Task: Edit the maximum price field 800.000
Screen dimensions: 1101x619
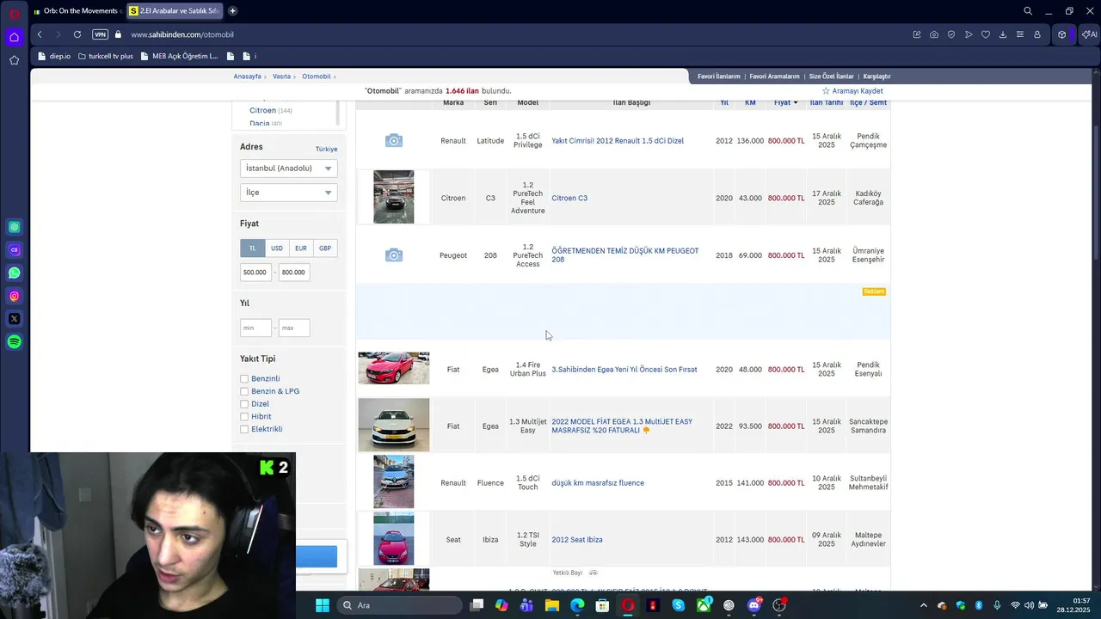Action: coord(293,273)
